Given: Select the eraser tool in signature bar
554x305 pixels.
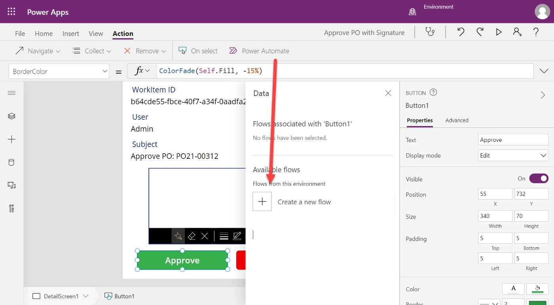Looking at the screenshot, I should click(192, 236).
